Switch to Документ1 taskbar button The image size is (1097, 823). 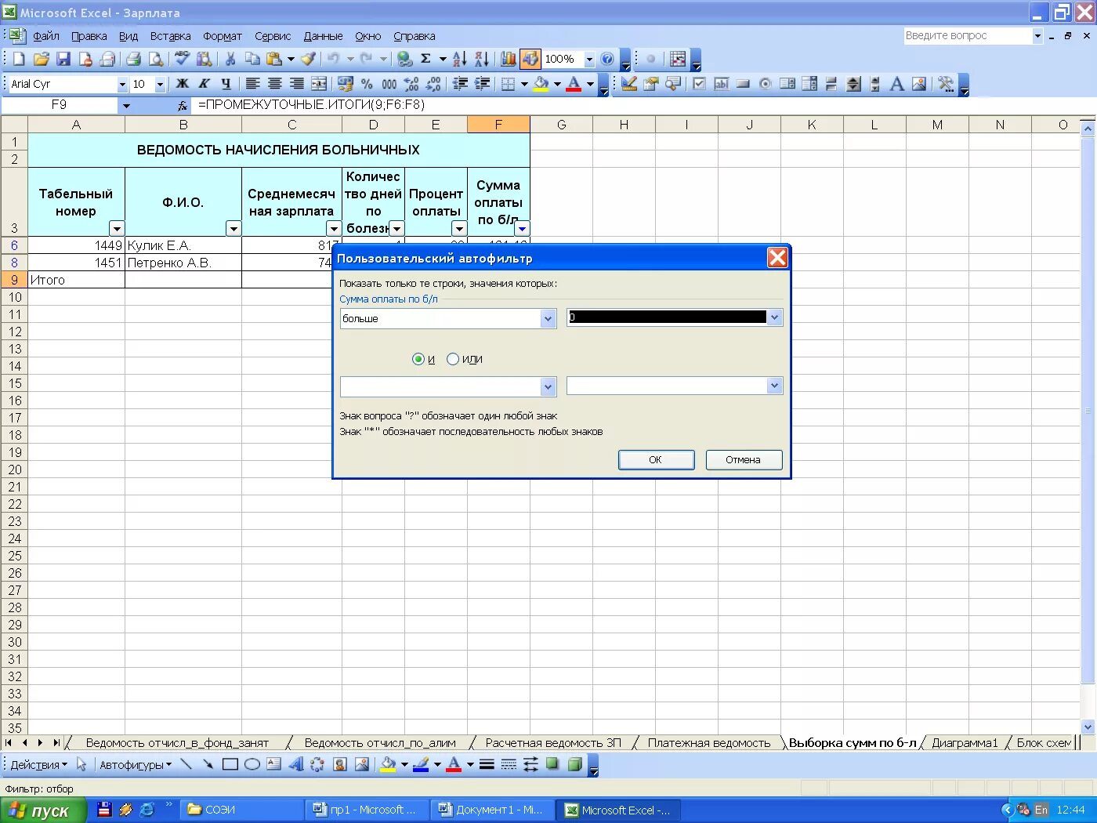[x=491, y=810]
